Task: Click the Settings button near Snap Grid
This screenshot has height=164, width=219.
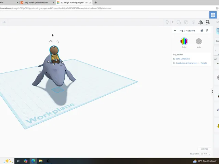Action: (x=204, y=149)
